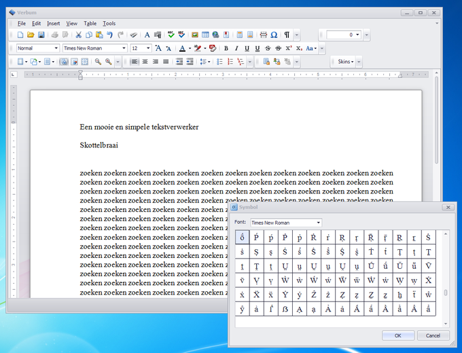Open the Table menu
This screenshot has height=353, width=462.
click(90, 23)
